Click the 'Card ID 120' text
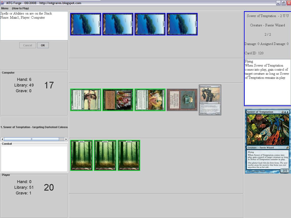This screenshot has height=218, width=291. [254, 53]
